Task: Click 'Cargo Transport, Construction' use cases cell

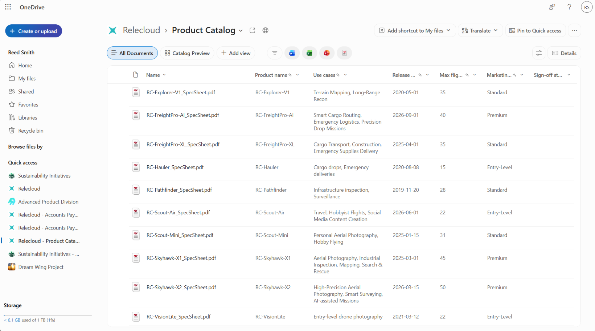Action: pyautogui.click(x=348, y=148)
